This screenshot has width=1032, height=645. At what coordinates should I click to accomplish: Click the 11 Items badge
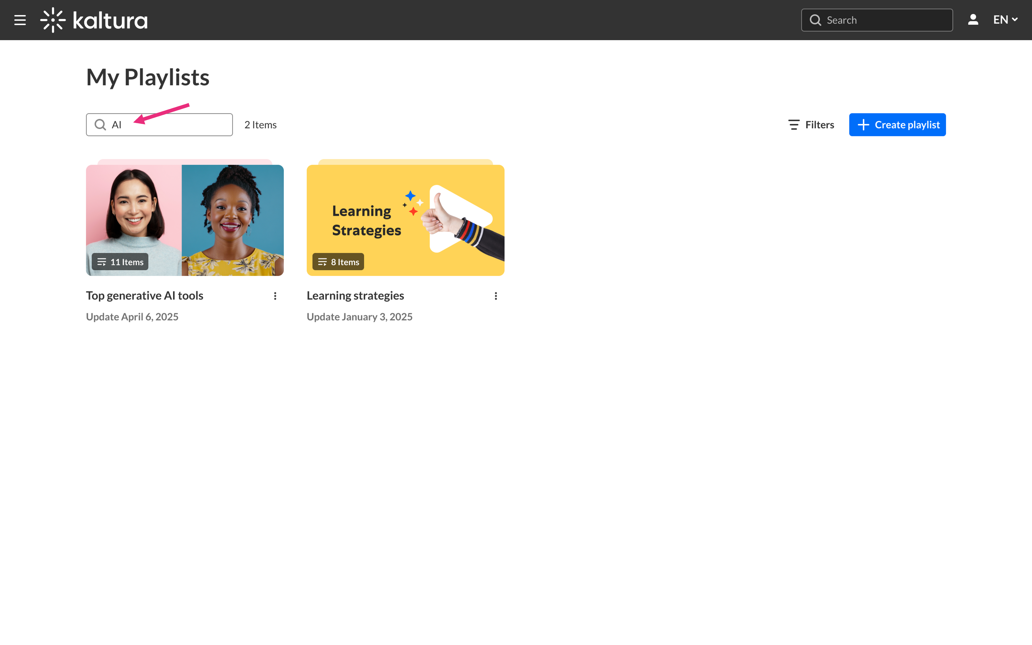[x=120, y=262]
